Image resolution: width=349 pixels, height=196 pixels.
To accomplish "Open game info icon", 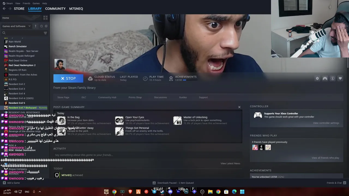I will pyautogui.click(x=333, y=78).
